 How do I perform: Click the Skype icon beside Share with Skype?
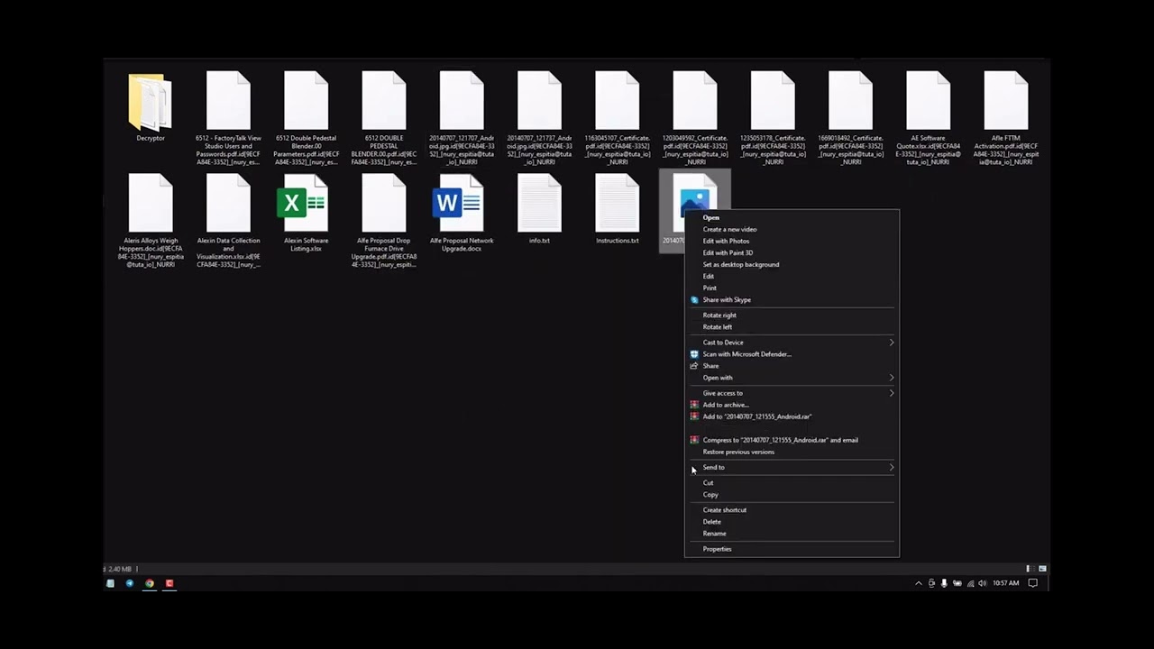coord(694,299)
